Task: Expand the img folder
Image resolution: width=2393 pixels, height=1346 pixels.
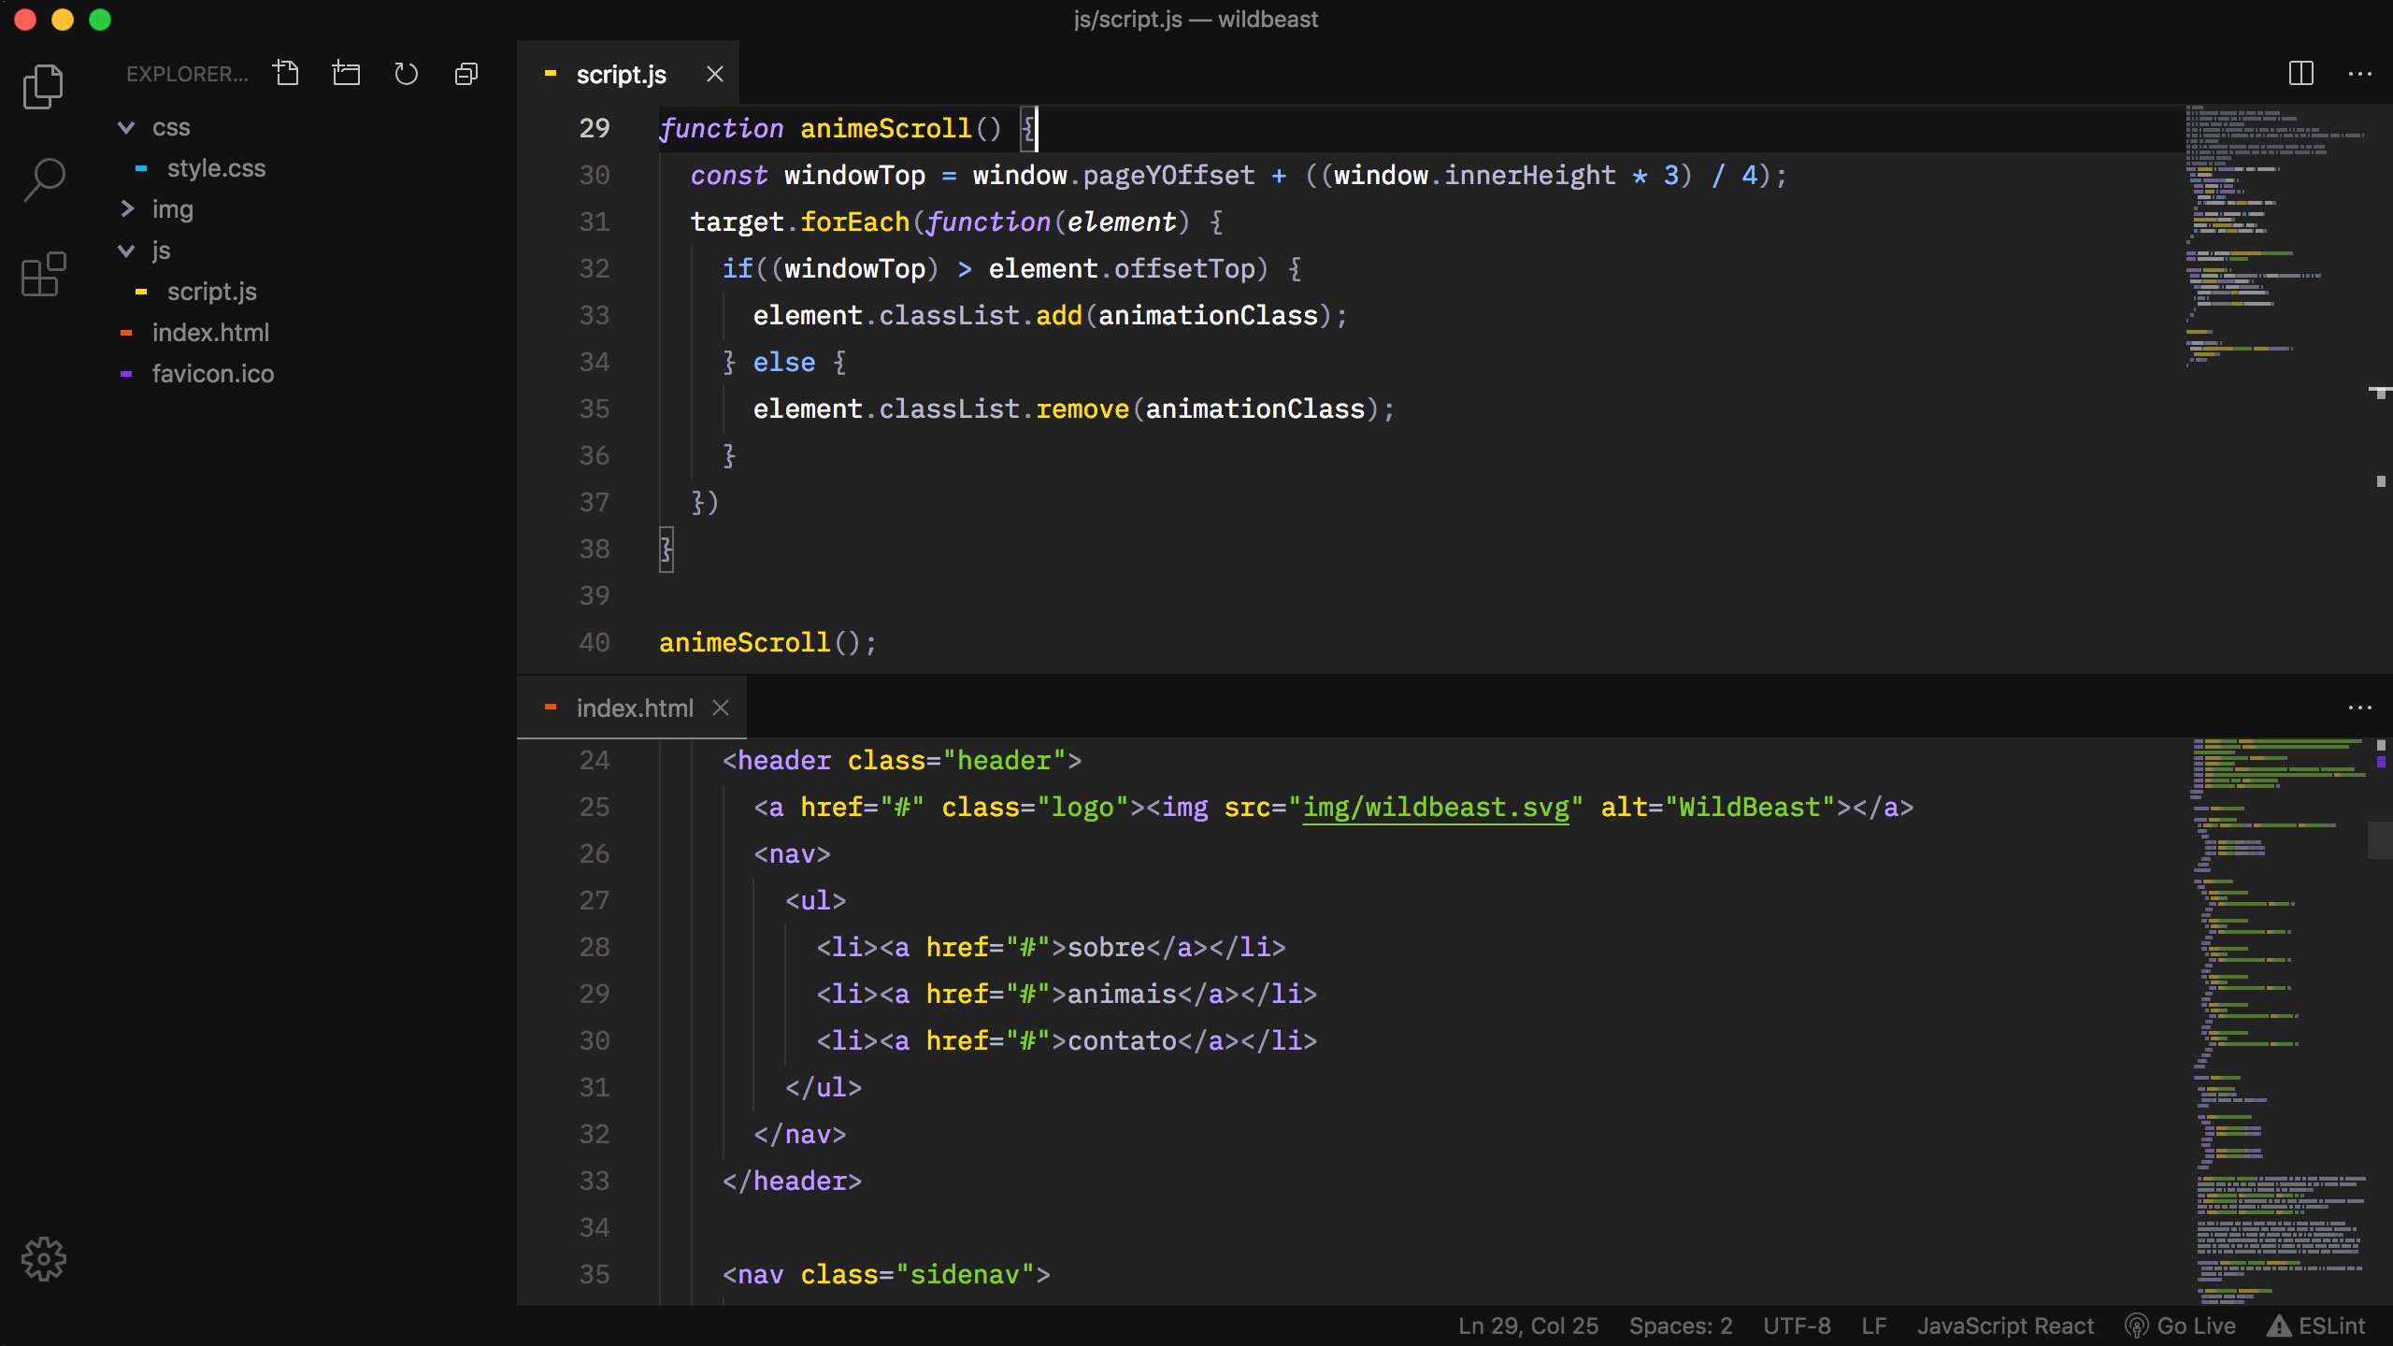Action: click(x=127, y=209)
